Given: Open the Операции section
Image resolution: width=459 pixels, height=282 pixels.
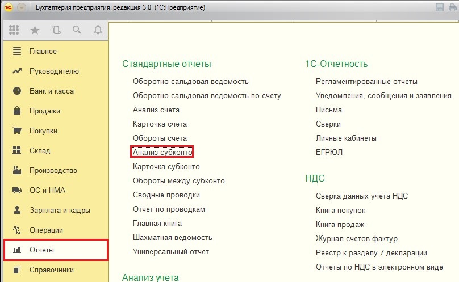Looking at the screenshot, I should 56,230.
